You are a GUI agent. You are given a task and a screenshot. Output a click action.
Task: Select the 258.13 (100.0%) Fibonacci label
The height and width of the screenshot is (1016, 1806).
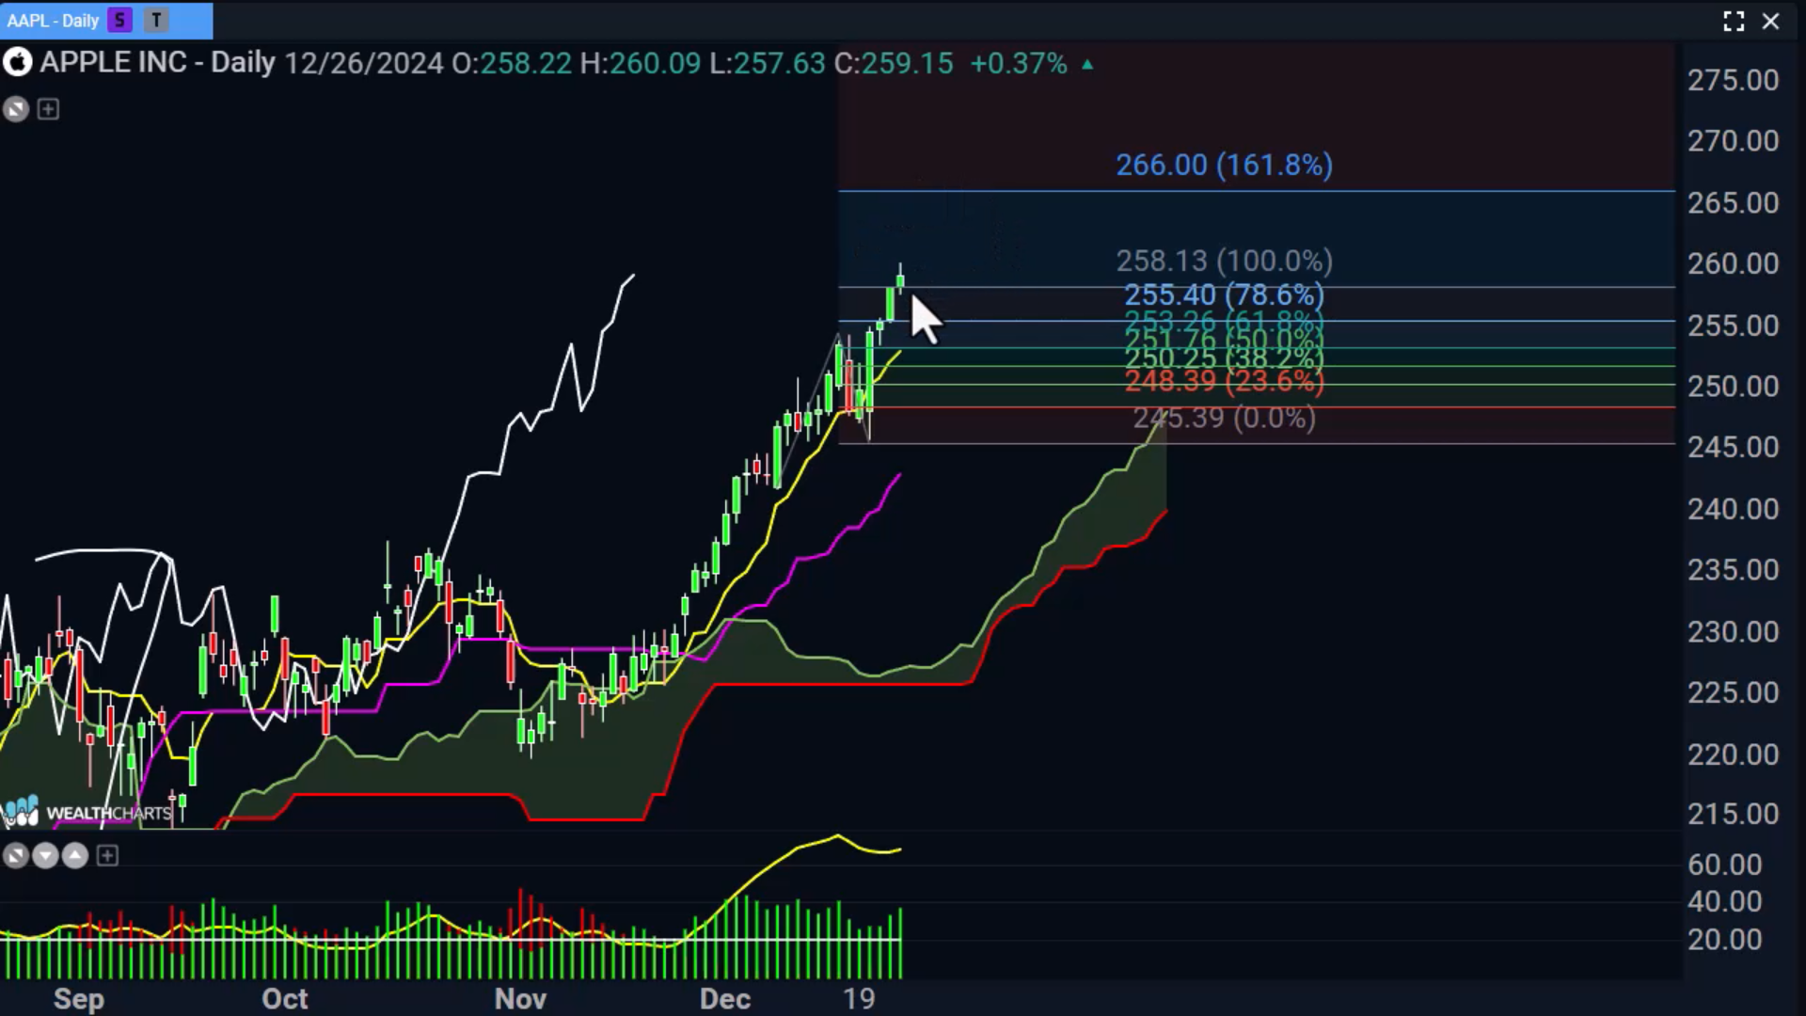1224,261
